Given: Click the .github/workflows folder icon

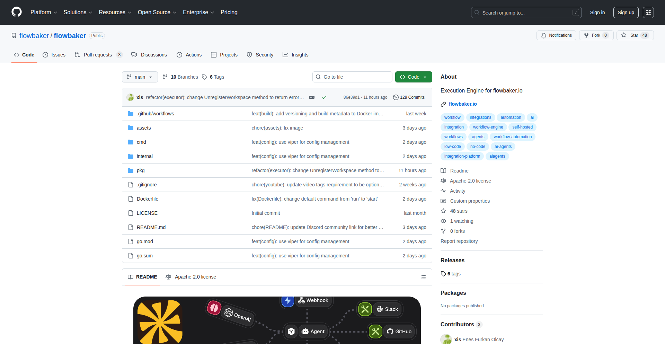Looking at the screenshot, I should 131,114.
